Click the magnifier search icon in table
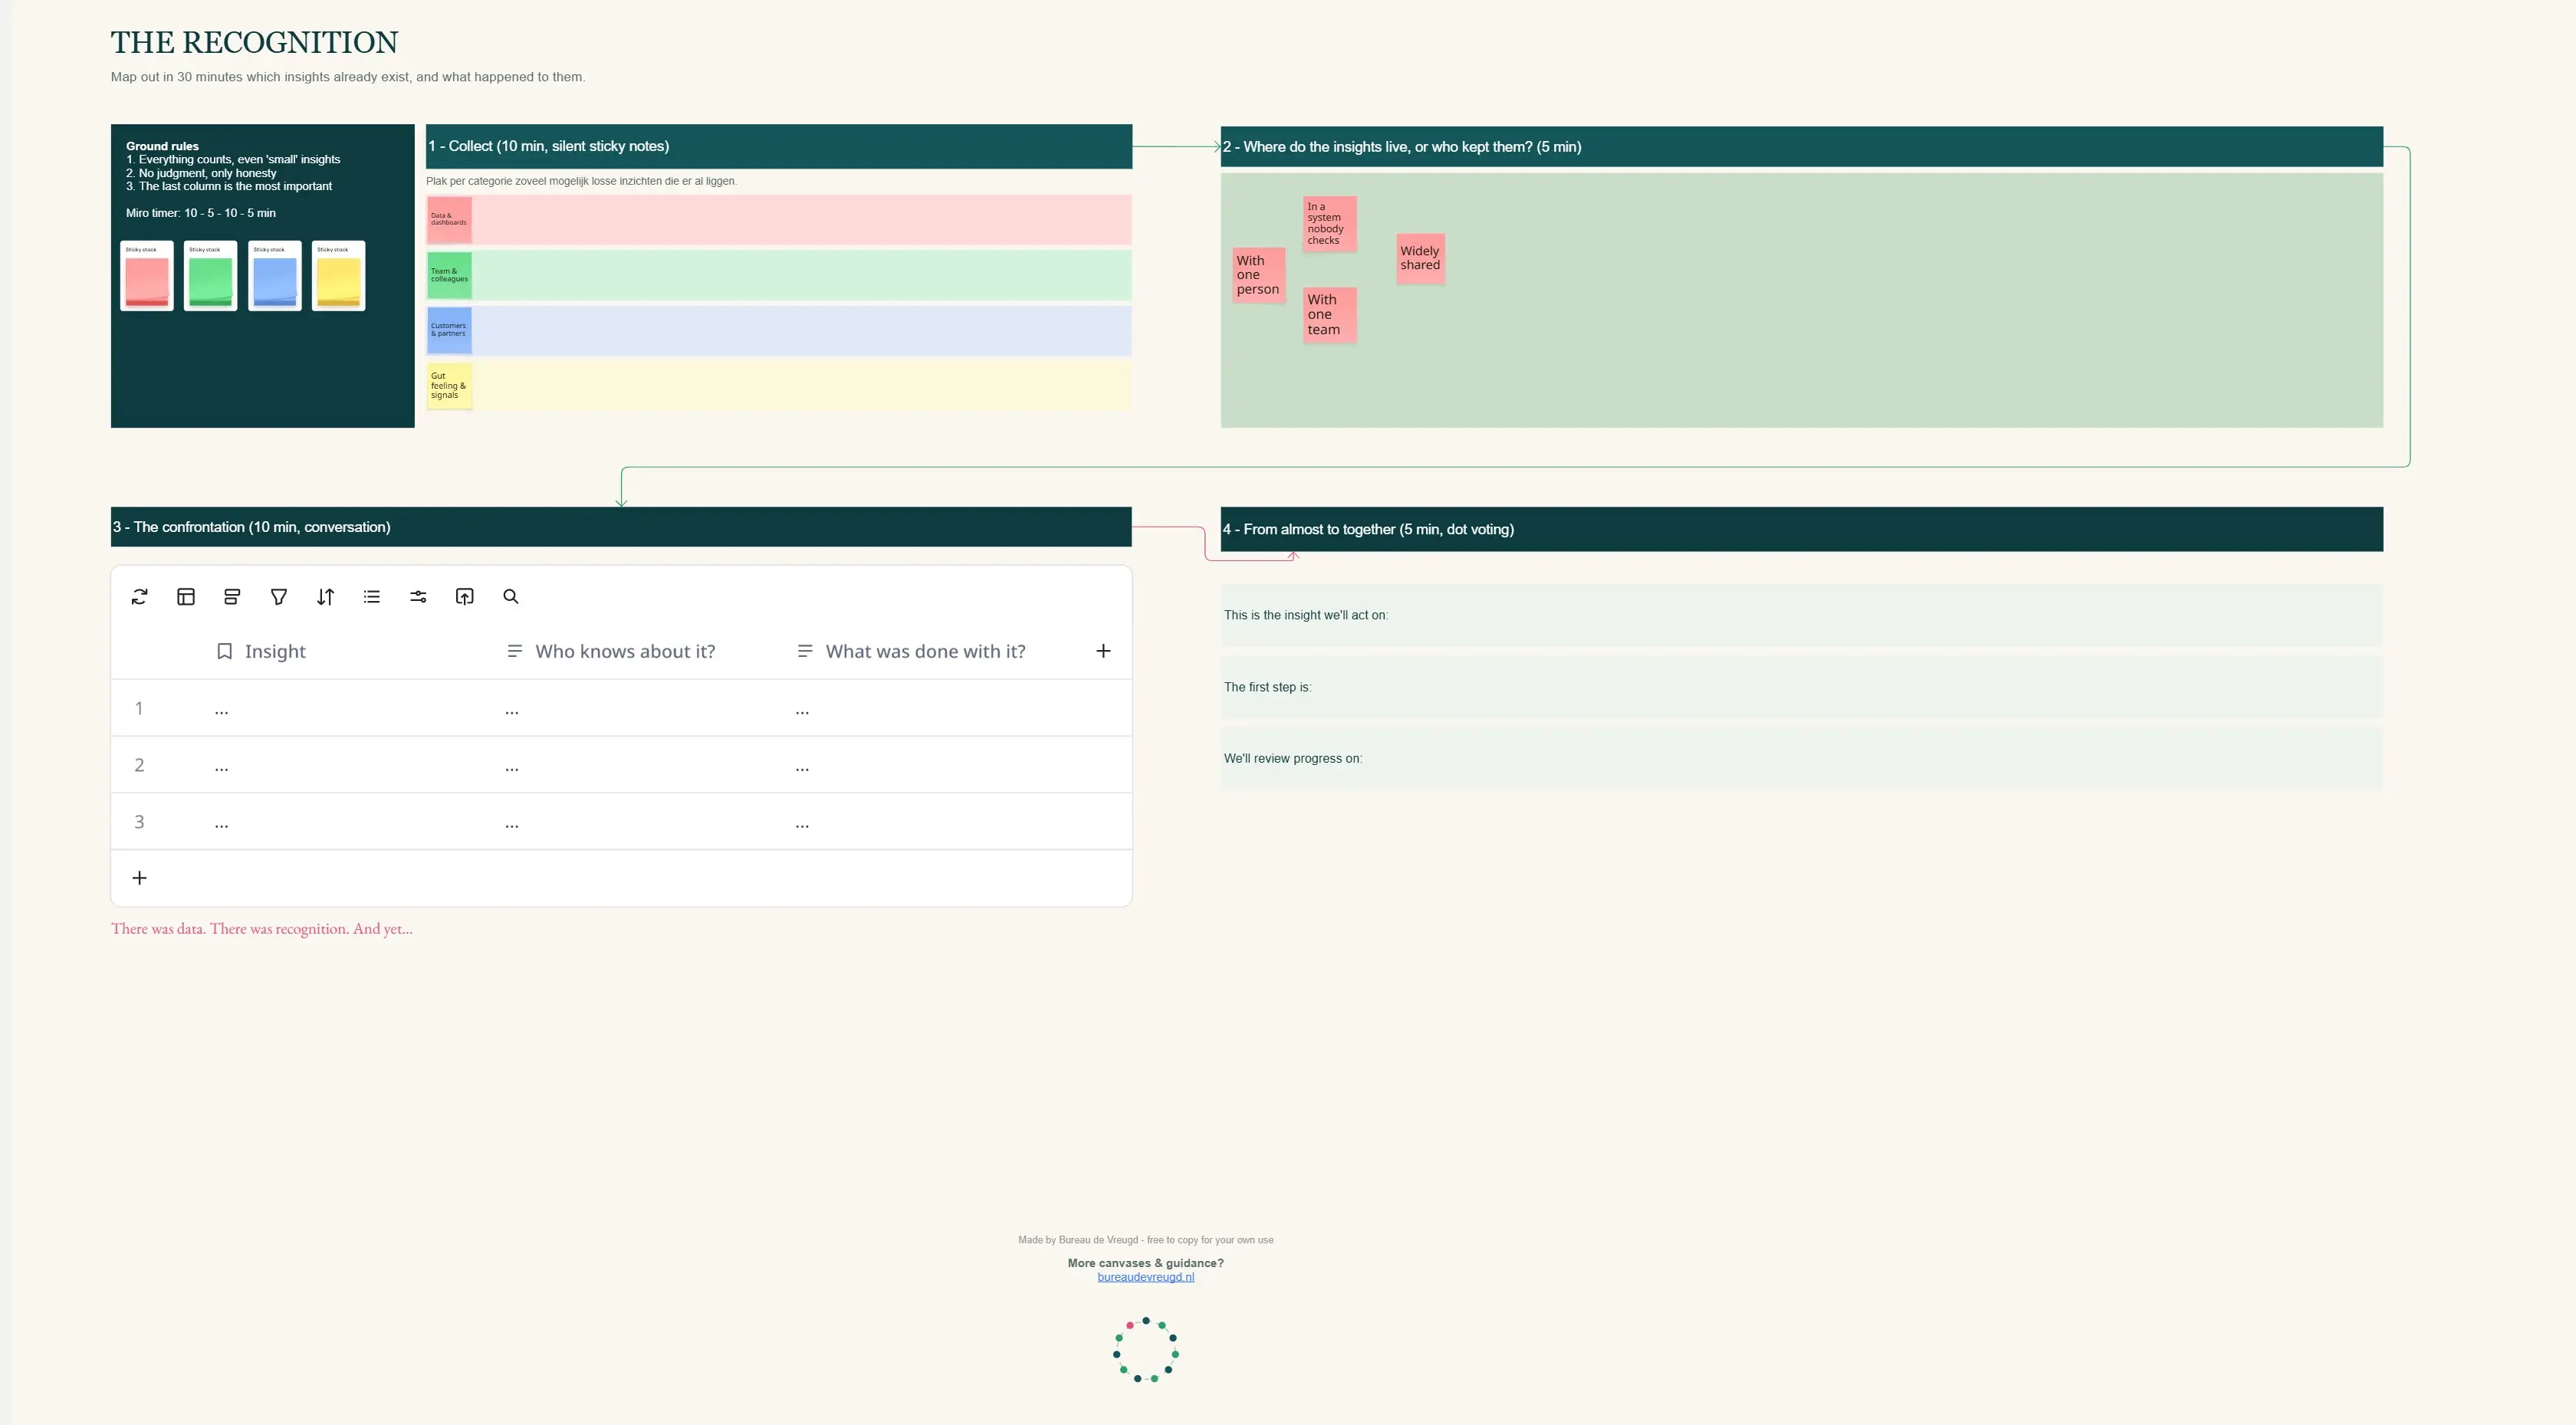The height and width of the screenshot is (1425, 2576). (511, 597)
